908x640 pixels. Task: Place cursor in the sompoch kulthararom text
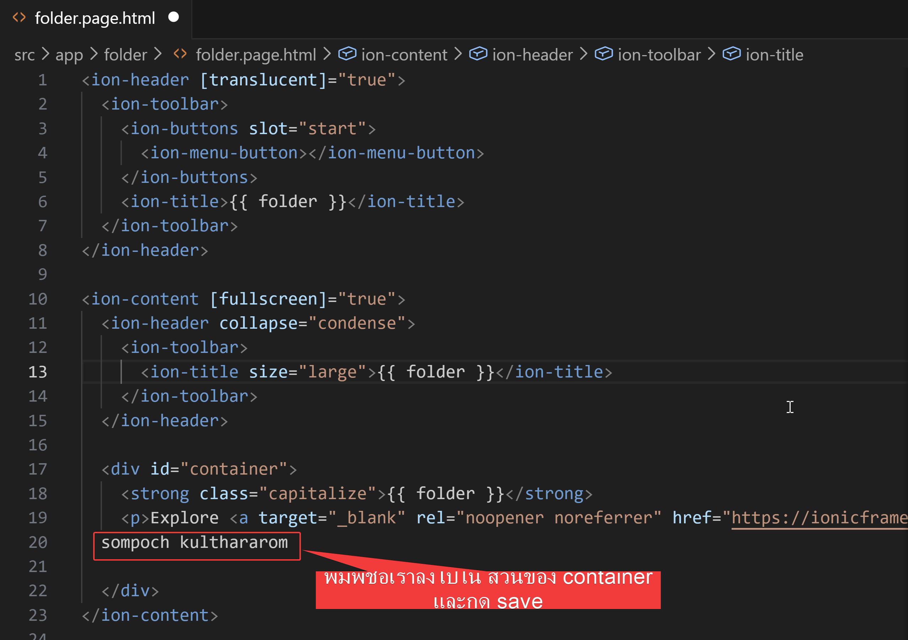(195, 542)
